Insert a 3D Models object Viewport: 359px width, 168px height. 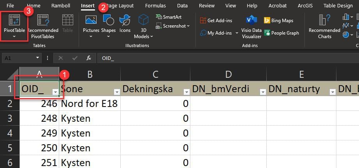[143, 25]
